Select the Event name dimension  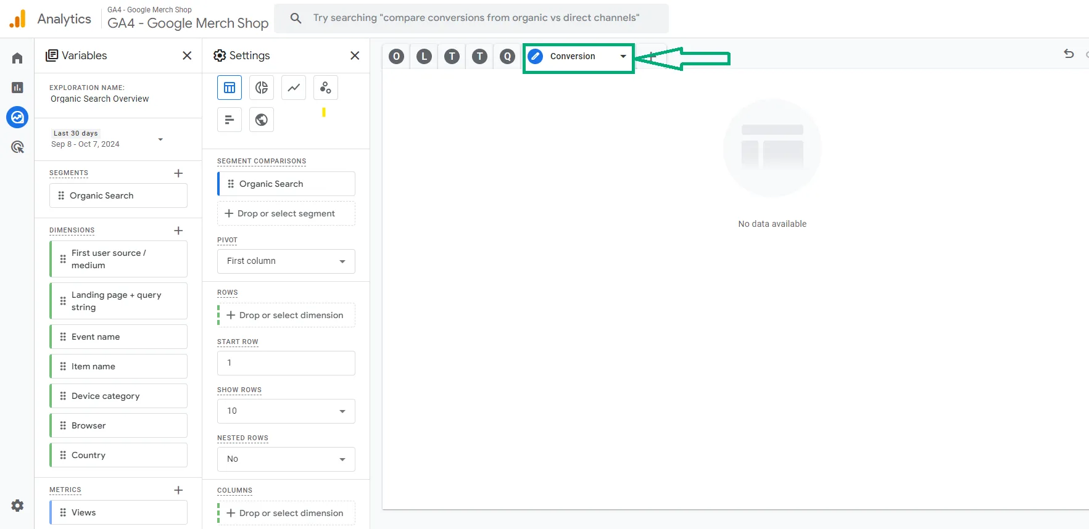[x=118, y=337]
